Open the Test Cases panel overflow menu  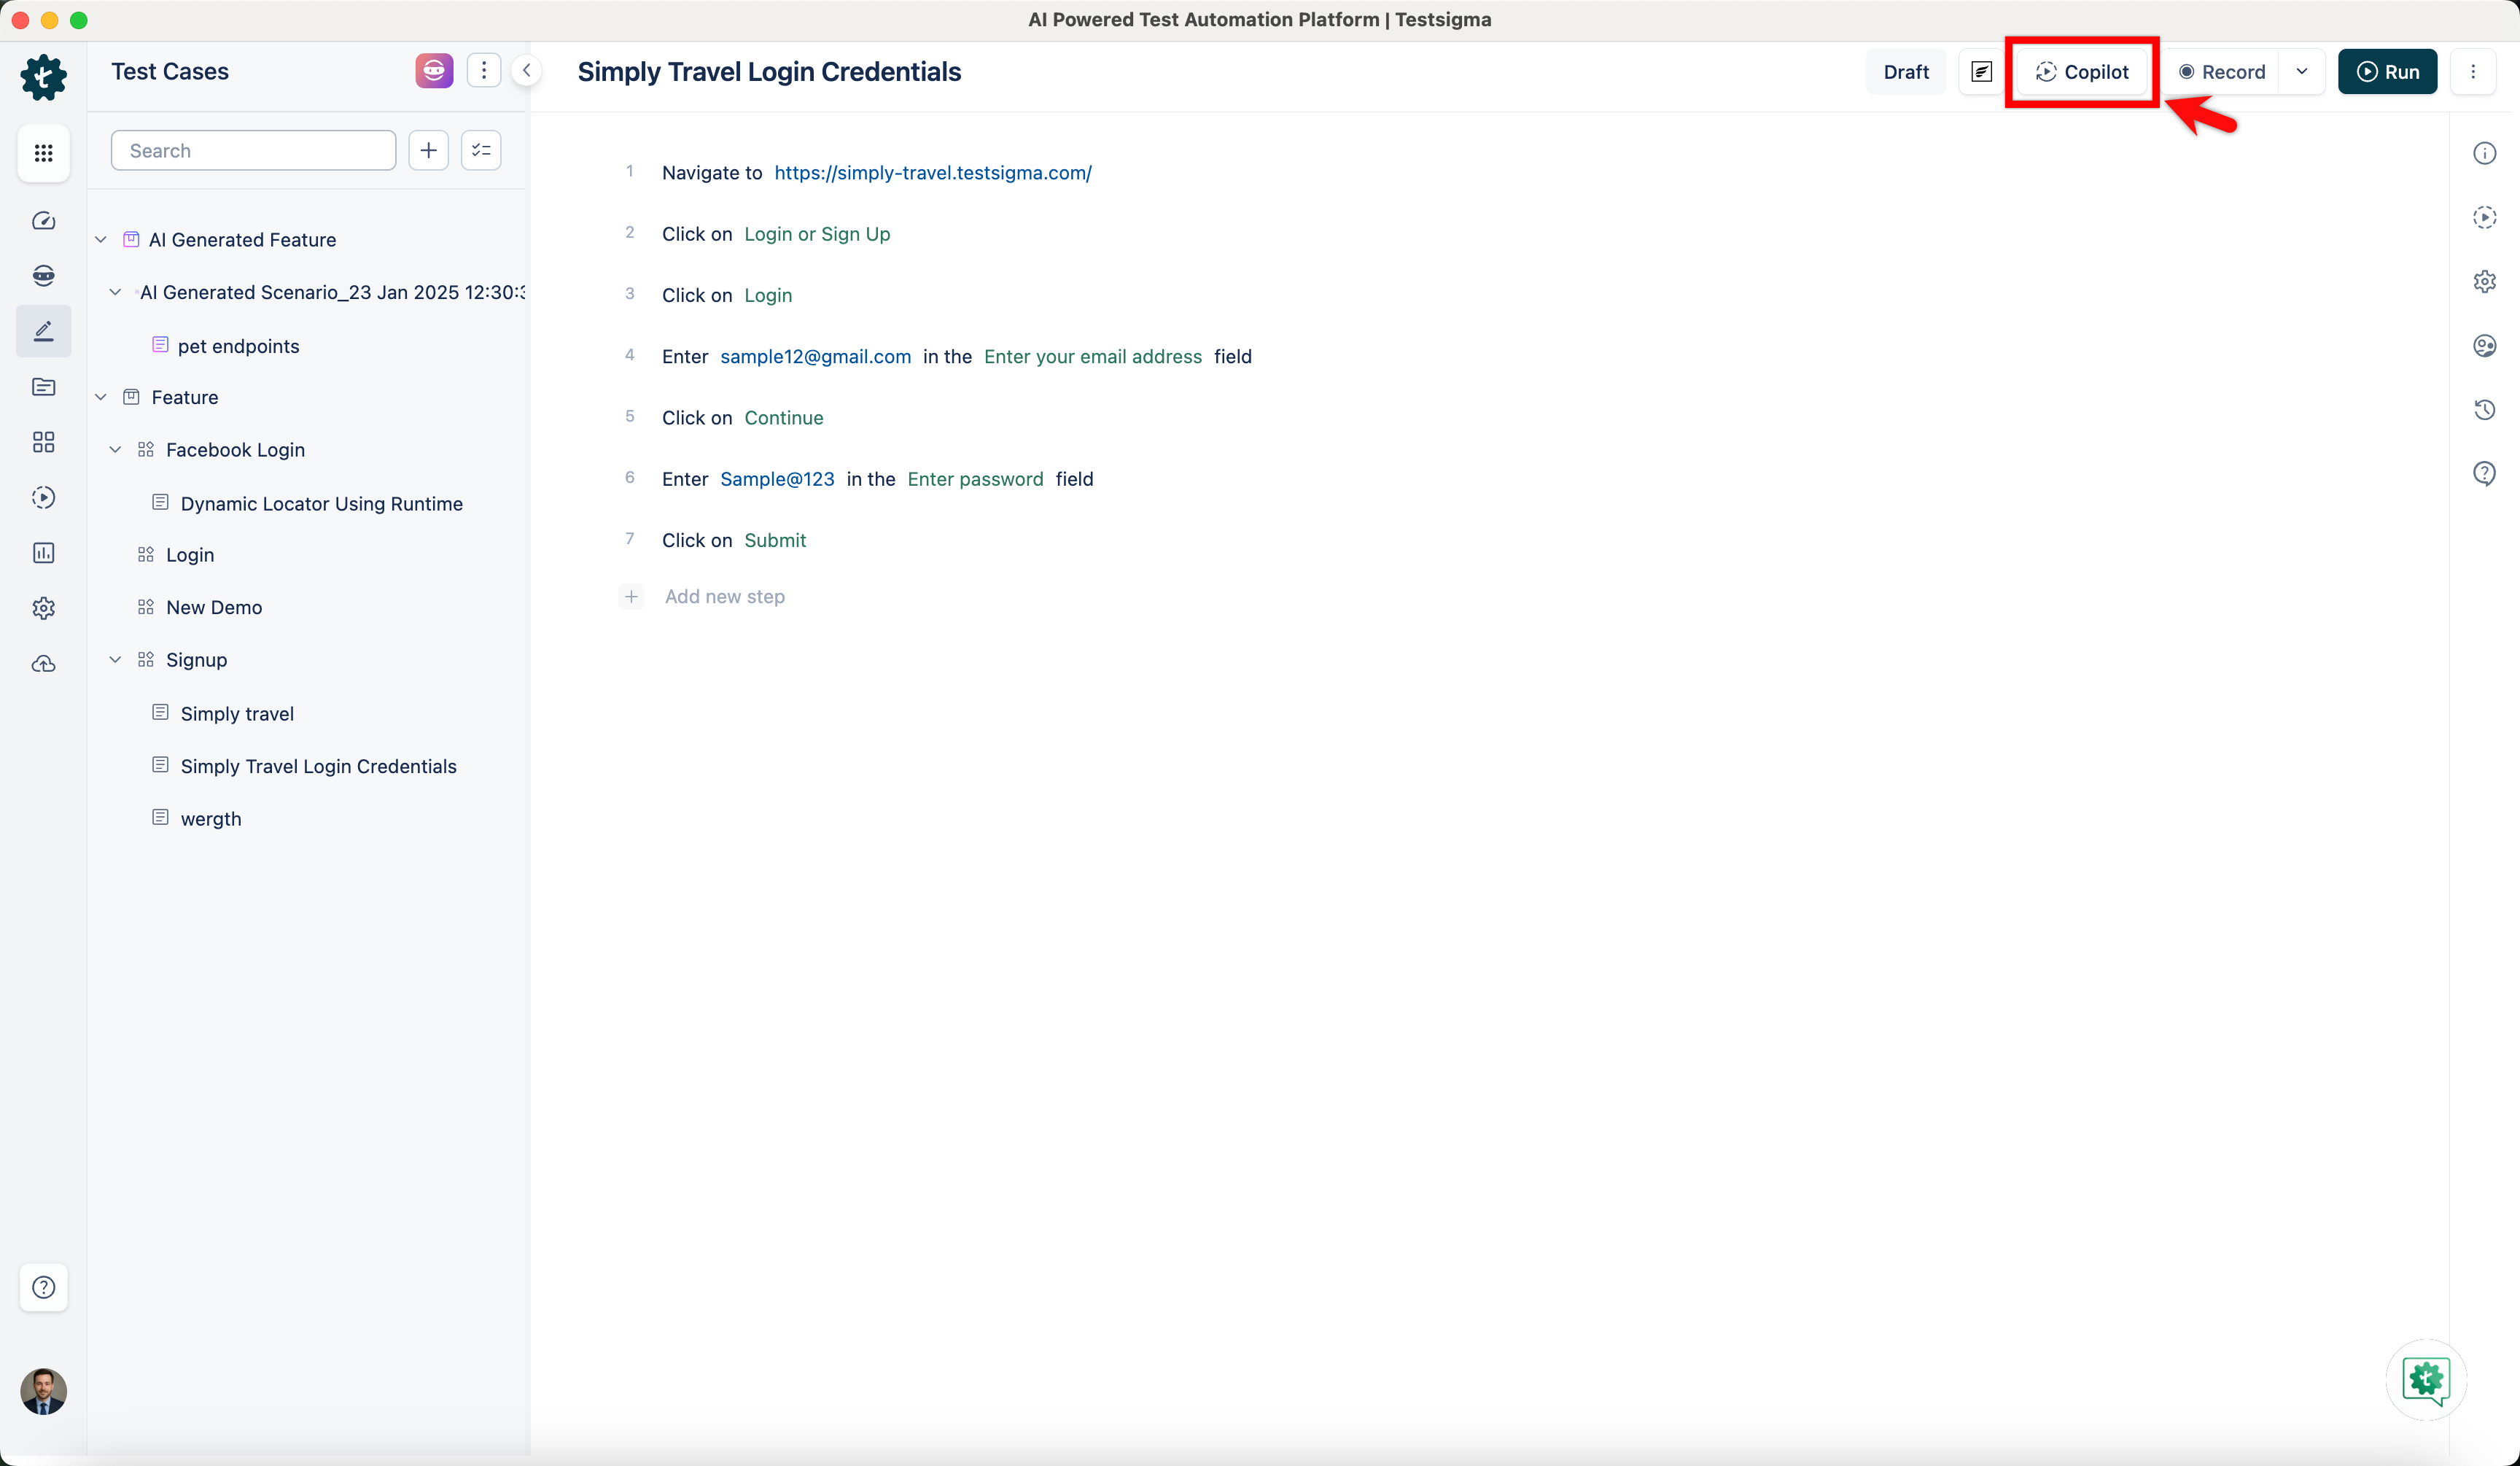coord(484,70)
